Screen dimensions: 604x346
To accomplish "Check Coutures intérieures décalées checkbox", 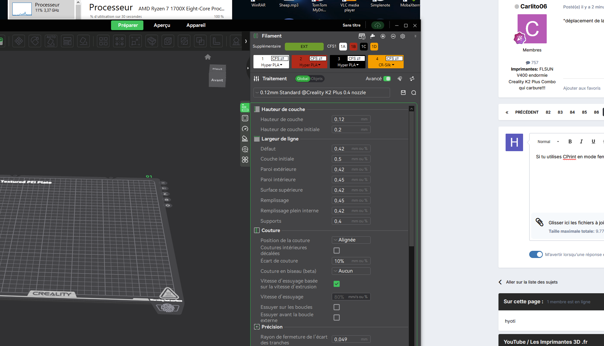I will 337,251.
